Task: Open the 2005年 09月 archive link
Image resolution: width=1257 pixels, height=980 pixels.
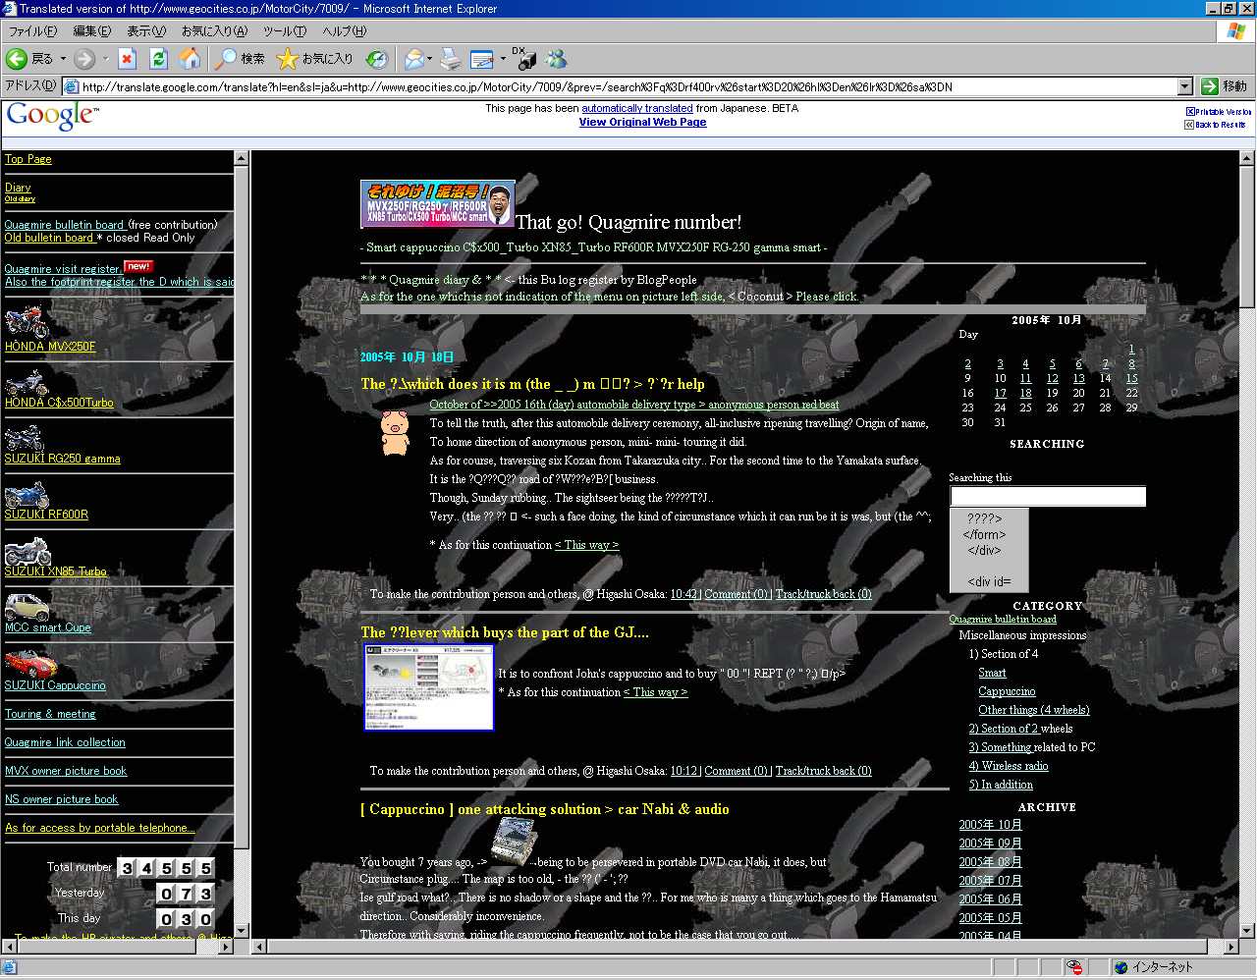Action: (990, 844)
